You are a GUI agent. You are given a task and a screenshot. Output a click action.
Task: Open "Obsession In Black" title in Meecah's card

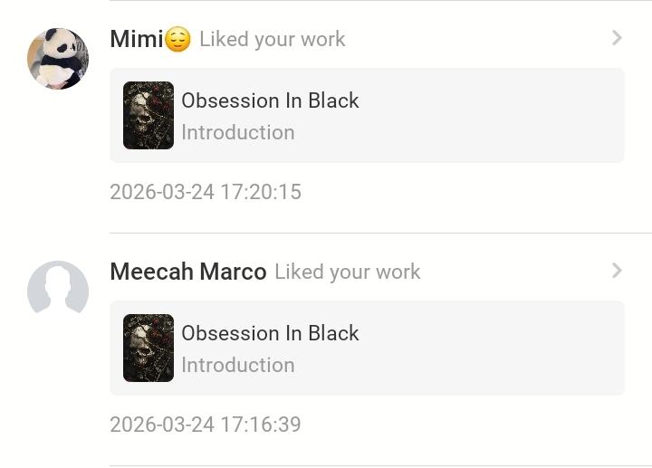click(270, 333)
